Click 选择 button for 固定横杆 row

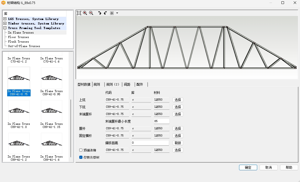178,136
